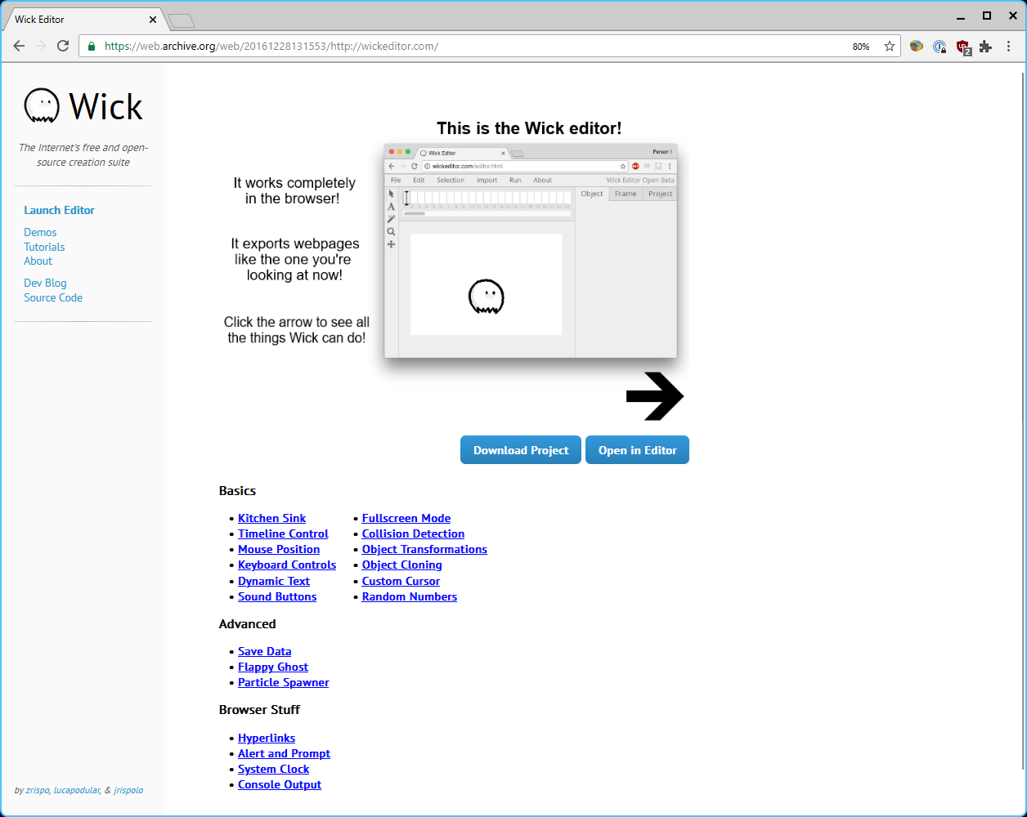This screenshot has height=817, width=1027.
Task: Open the Random Numbers demo
Action: pos(410,596)
